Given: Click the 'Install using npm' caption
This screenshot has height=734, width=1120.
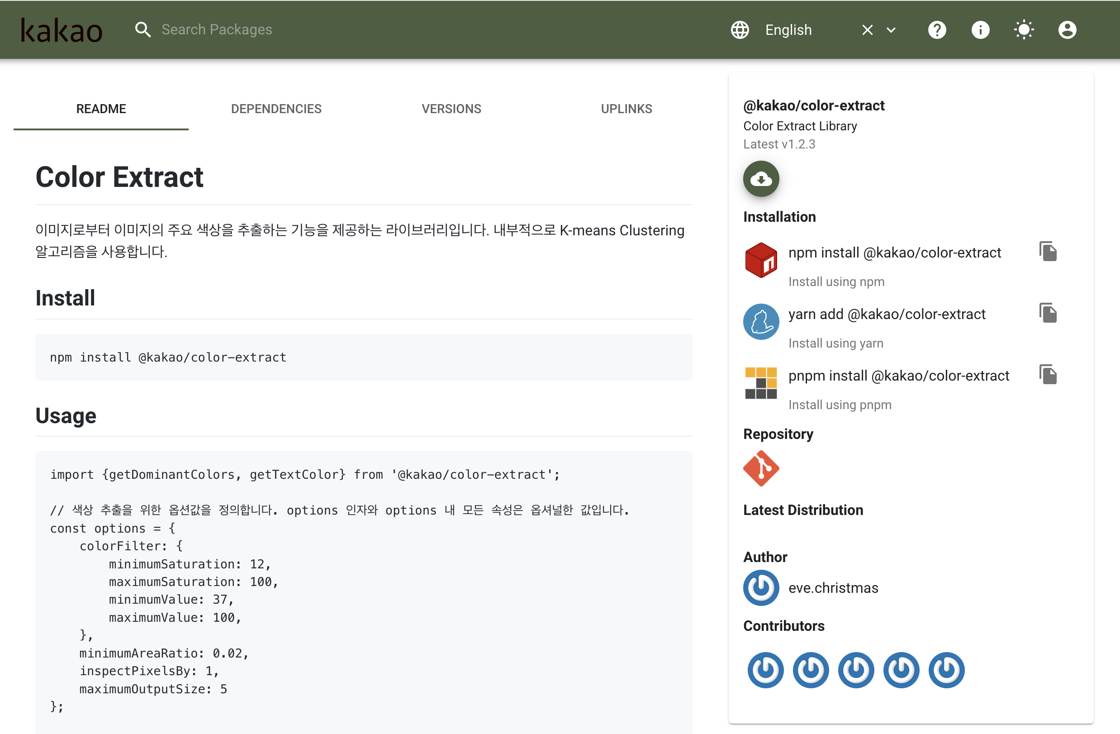Looking at the screenshot, I should [x=836, y=281].
